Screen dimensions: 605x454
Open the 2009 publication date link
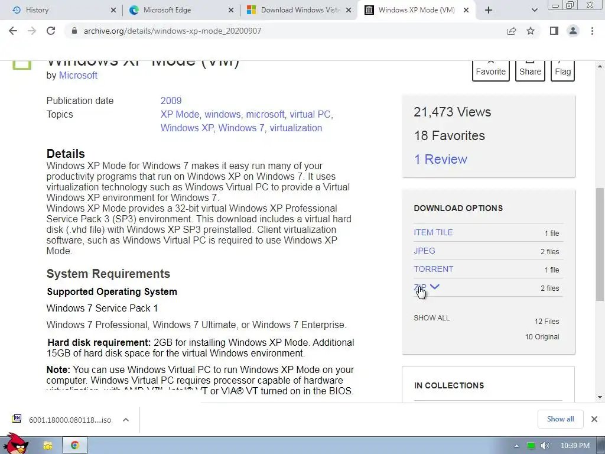[x=171, y=100]
